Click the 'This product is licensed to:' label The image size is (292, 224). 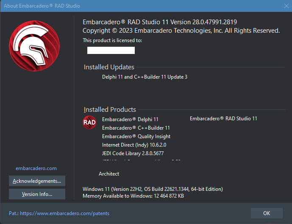click(112, 40)
